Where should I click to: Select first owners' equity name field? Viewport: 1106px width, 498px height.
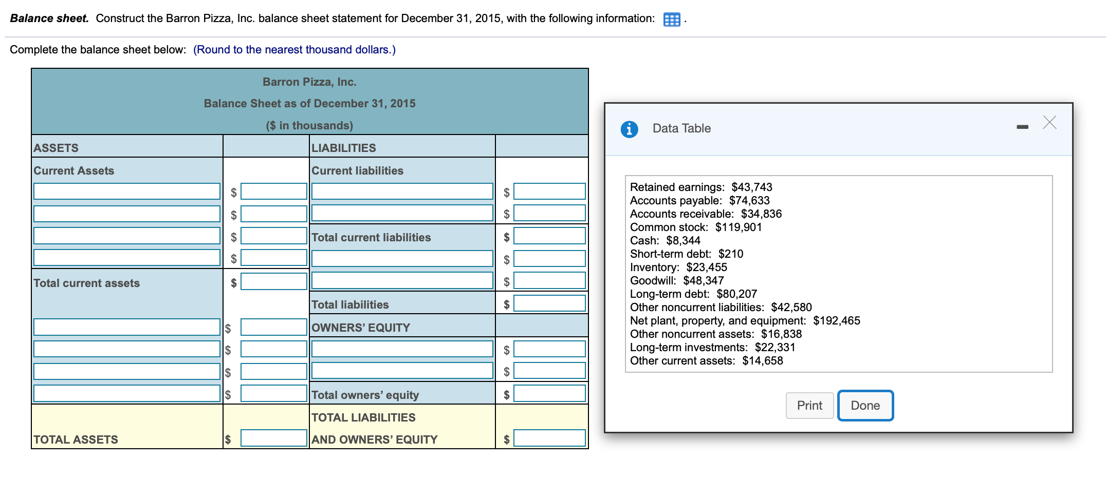pyautogui.click(x=402, y=349)
